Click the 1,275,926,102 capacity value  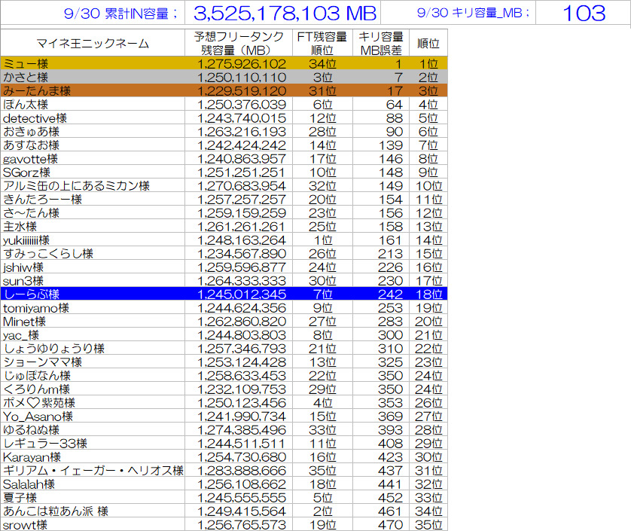[241, 64]
